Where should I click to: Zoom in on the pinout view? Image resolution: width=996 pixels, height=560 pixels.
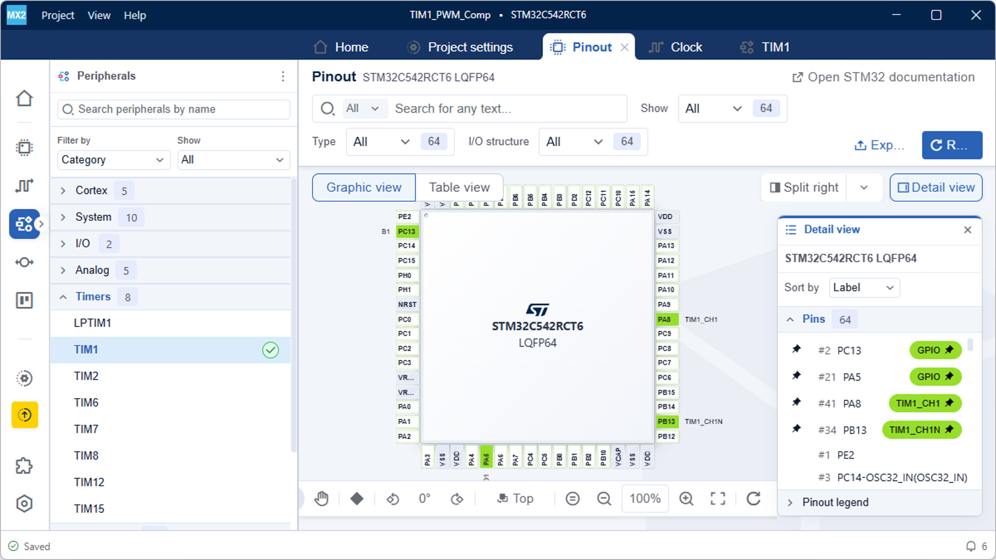686,498
